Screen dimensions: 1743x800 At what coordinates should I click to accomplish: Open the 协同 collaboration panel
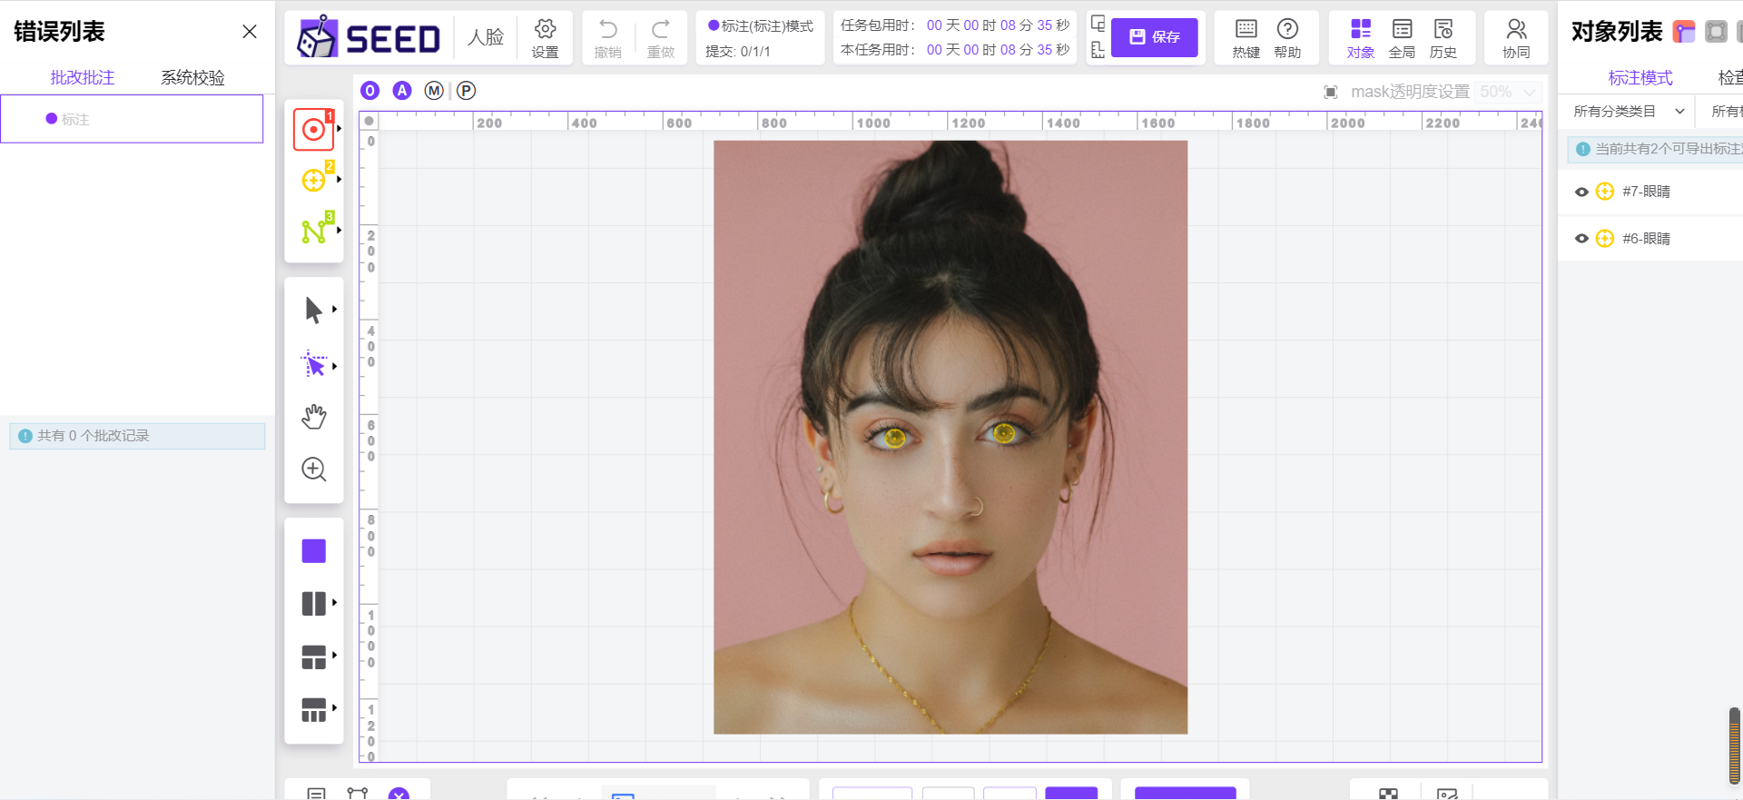pos(1516,38)
